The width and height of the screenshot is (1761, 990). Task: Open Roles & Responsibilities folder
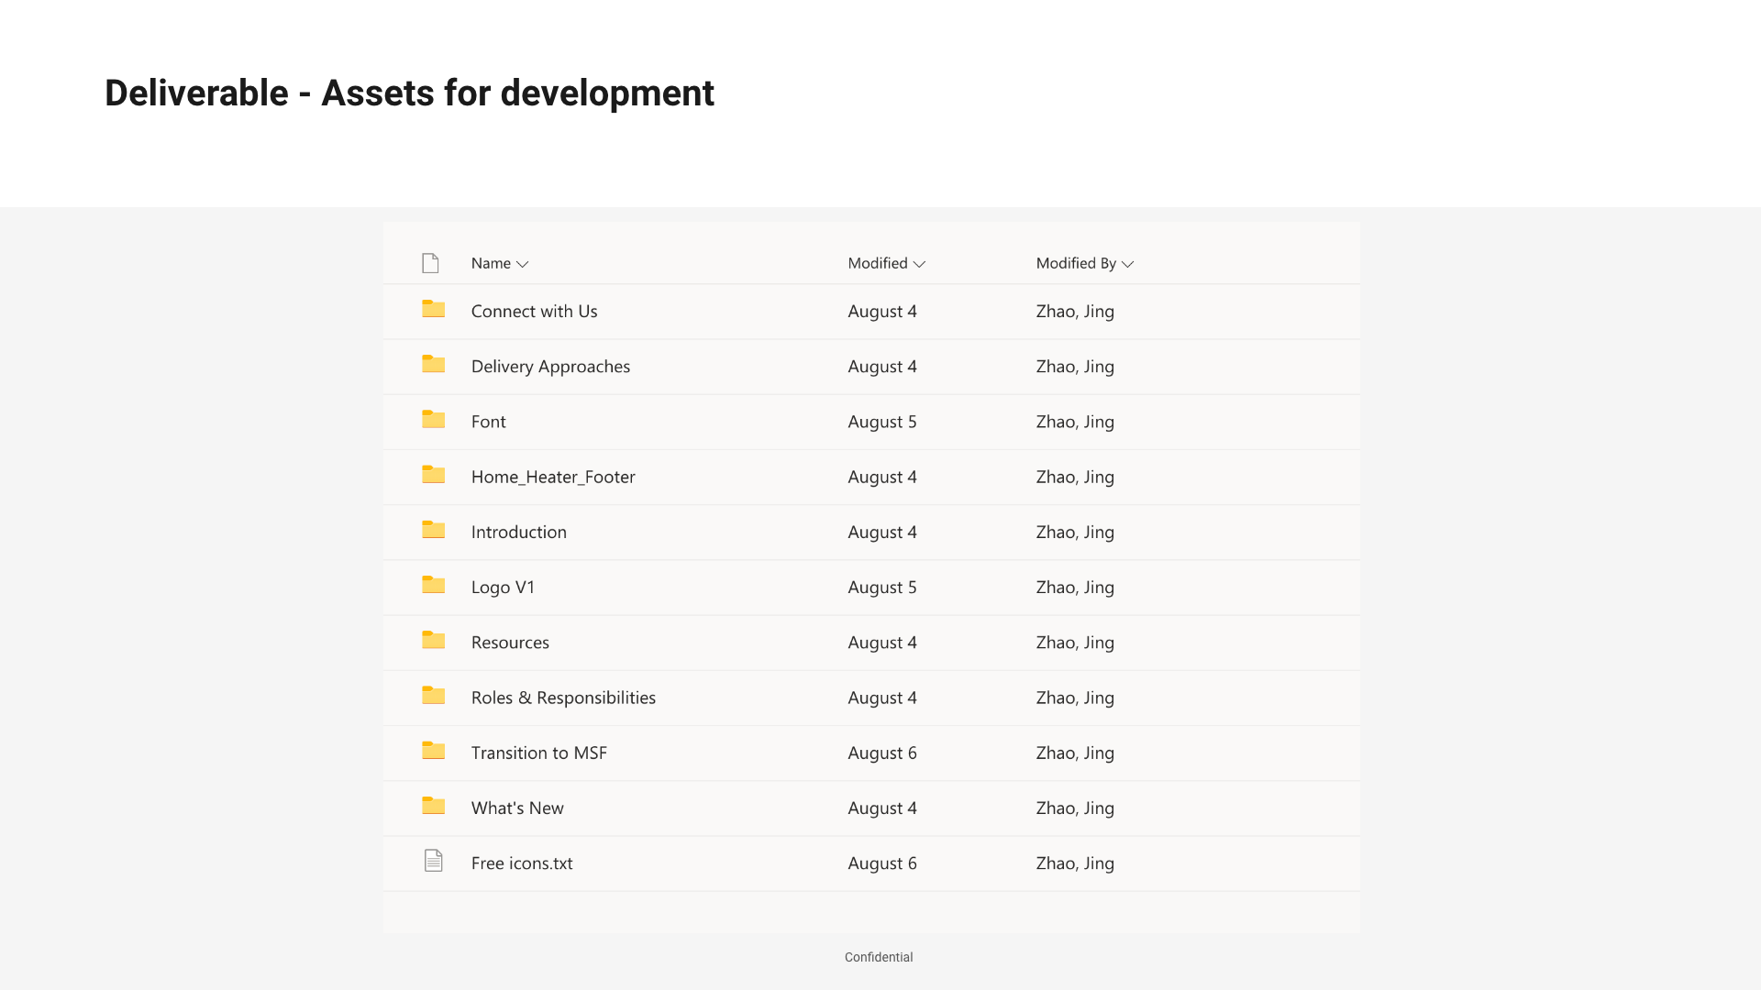coord(563,698)
